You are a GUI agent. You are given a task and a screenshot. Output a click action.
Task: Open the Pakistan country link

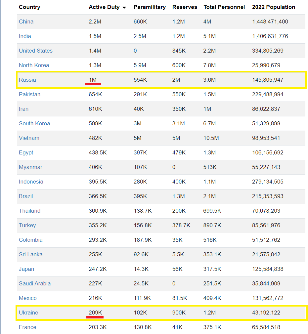tap(29, 94)
